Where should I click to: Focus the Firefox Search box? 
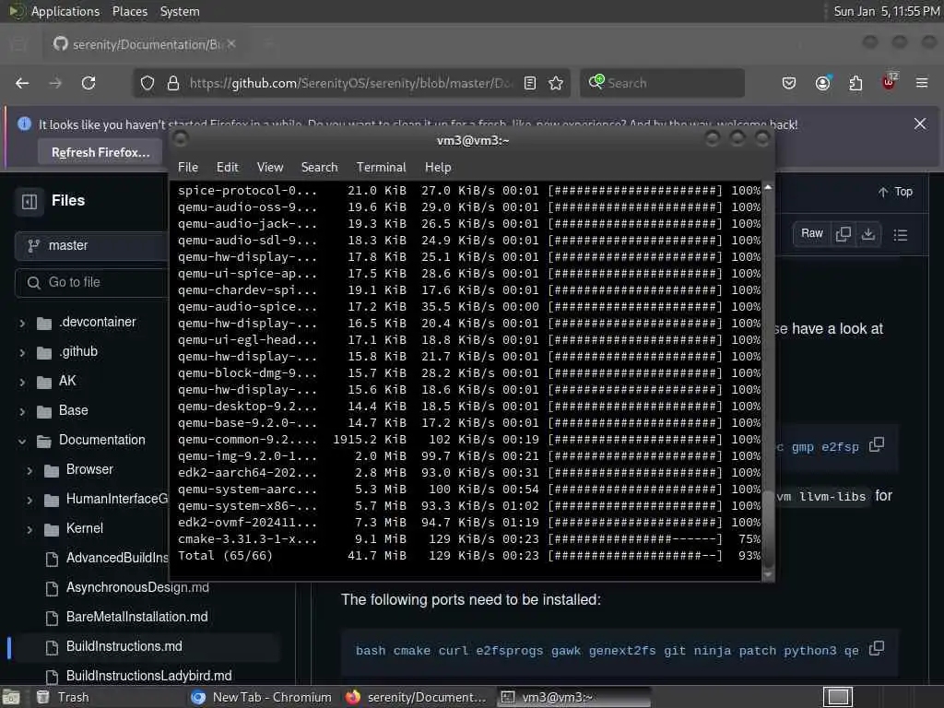[662, 83]
